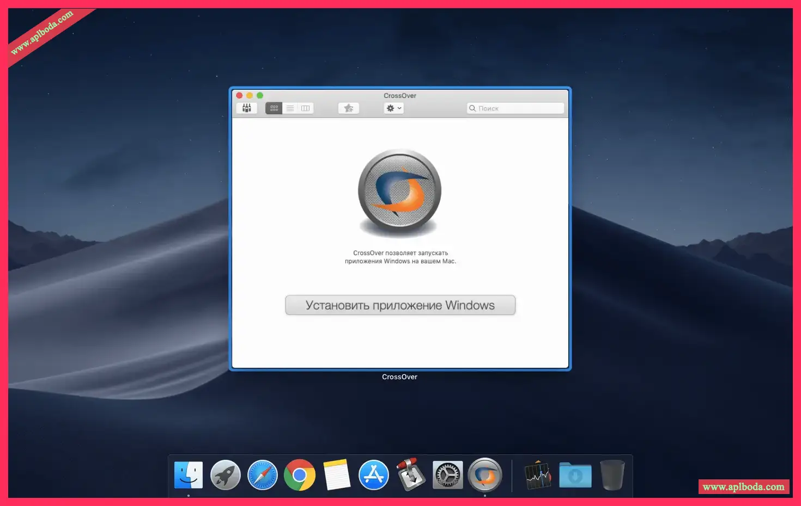The width and height of the screenshot is (801, 506).
Task: Open the Trash in the dock
Action: 612,475
